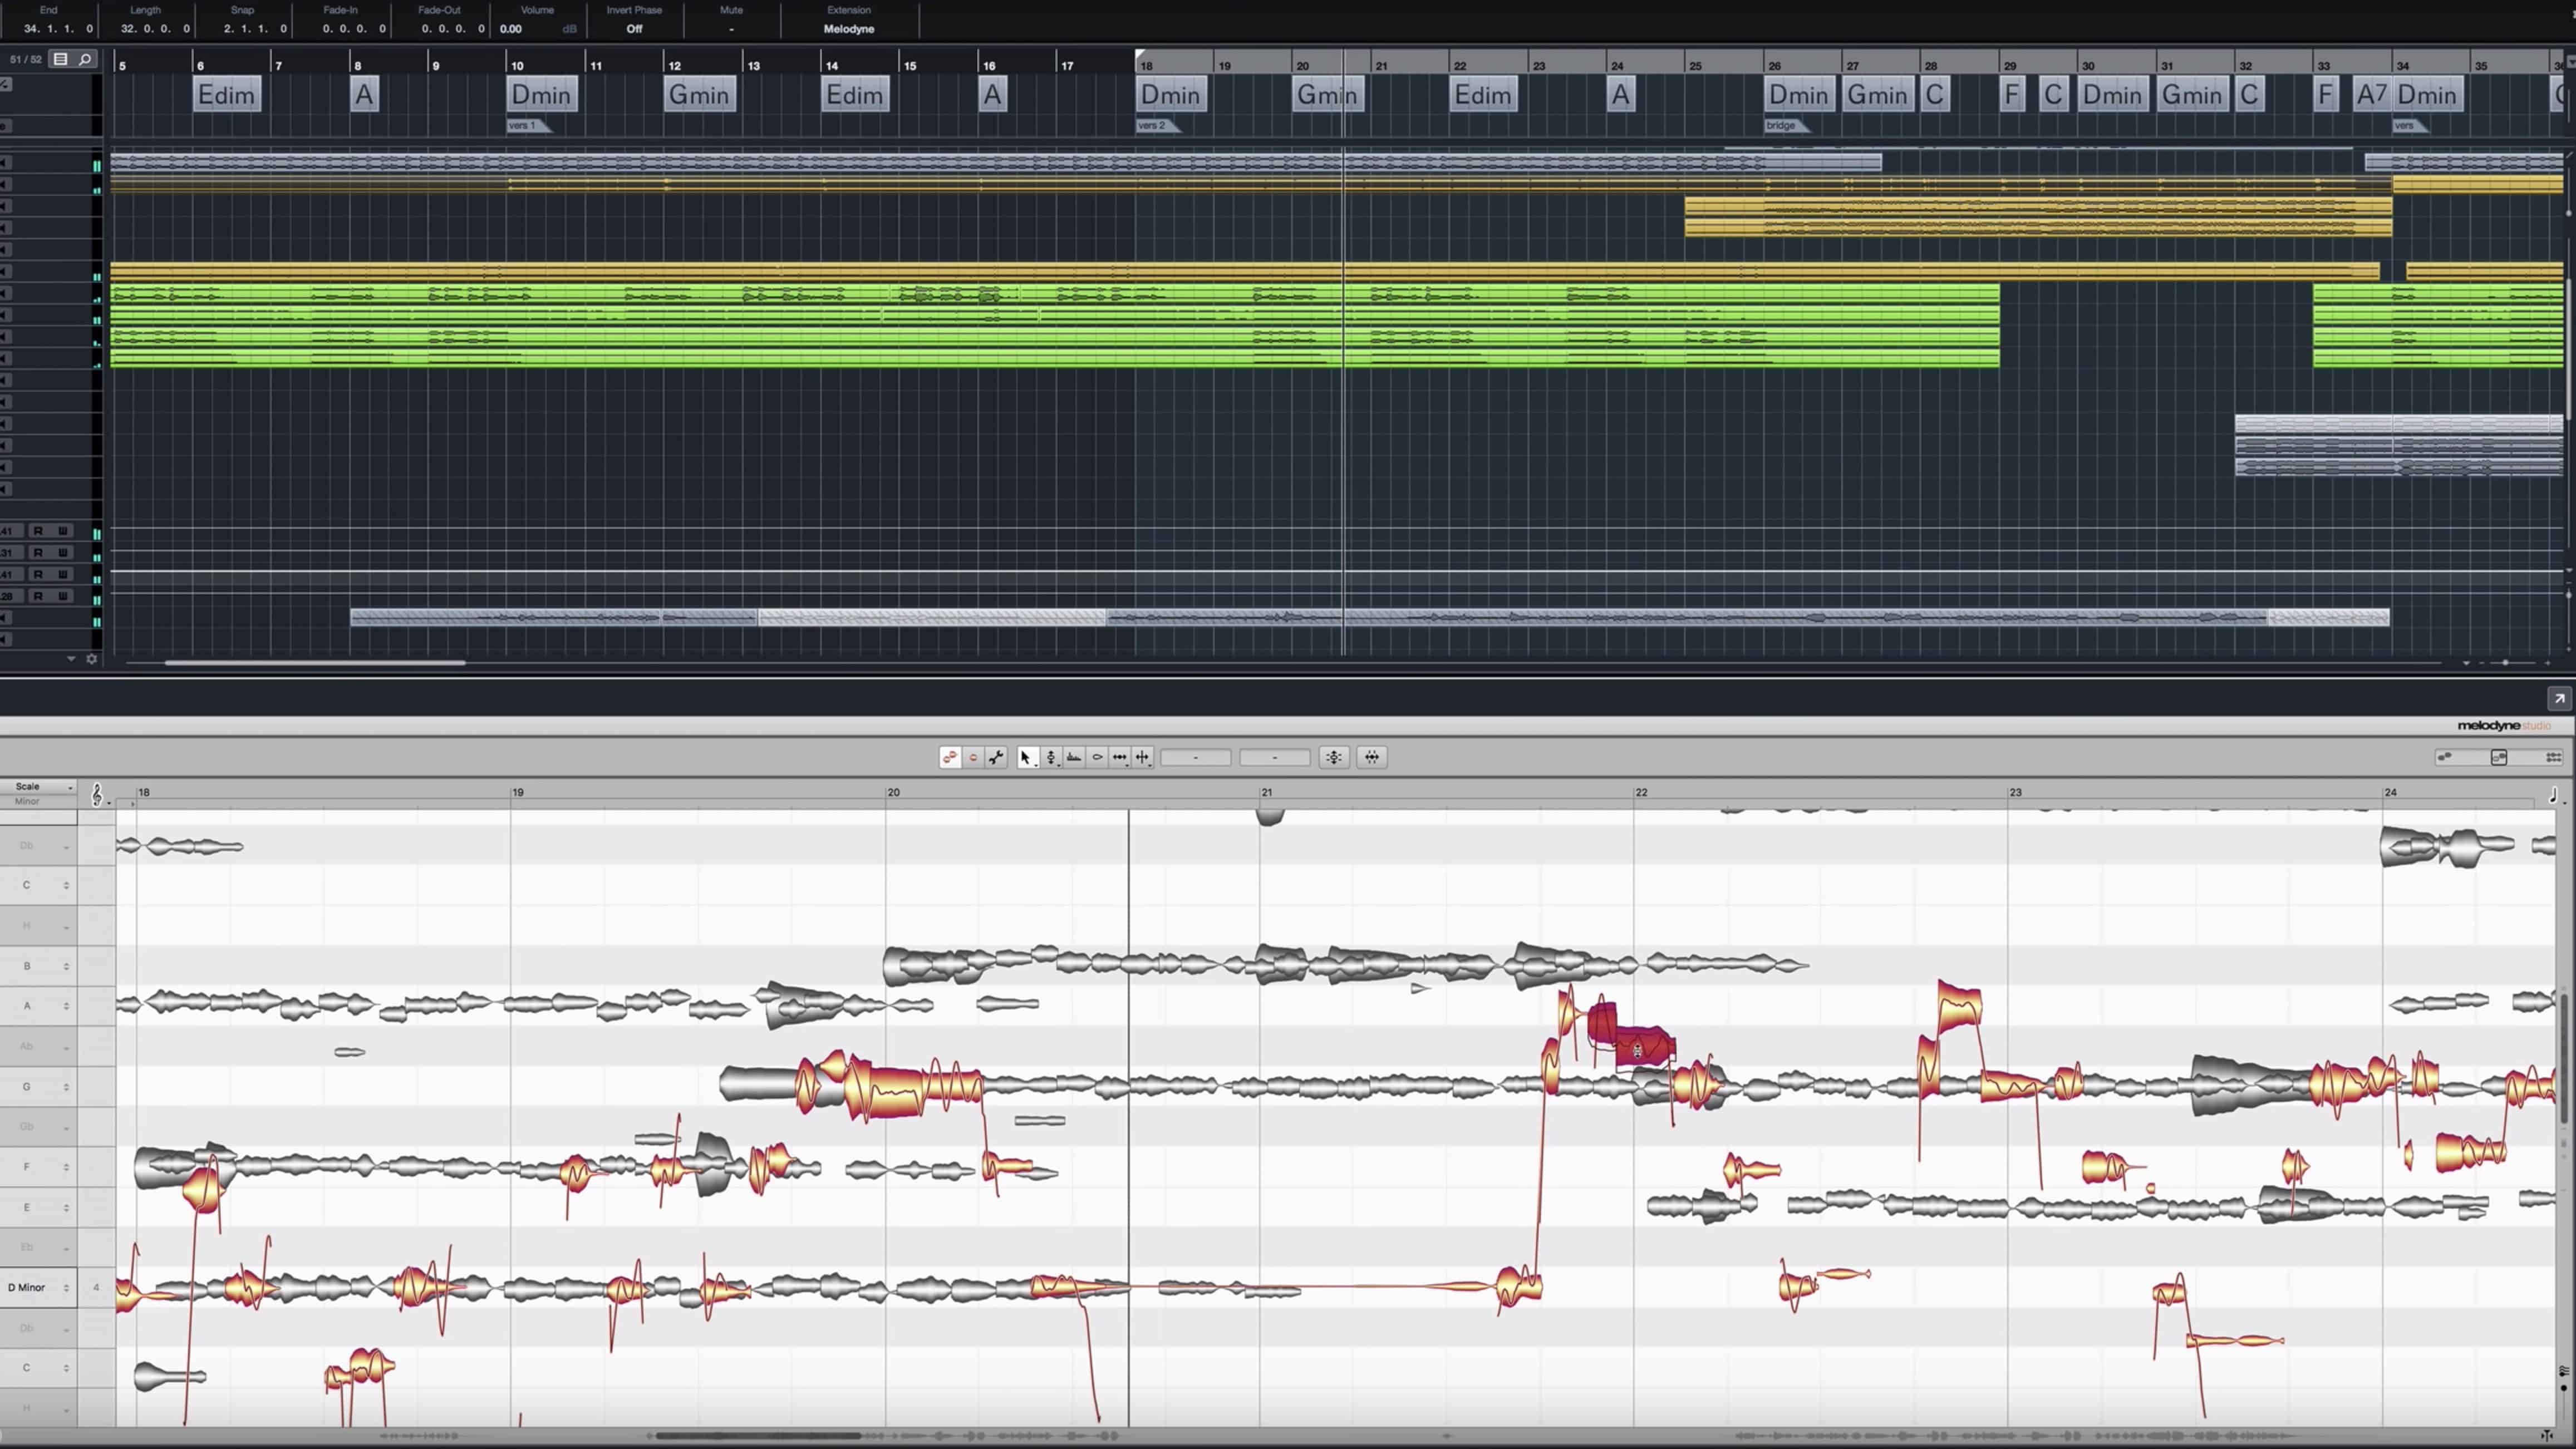Screen dimensions: 2576x1449
Task: Click the Length value field
Action: [x=155, y=29]
